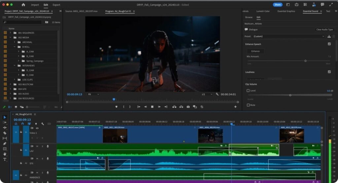
Task: Open timeline display settings wrench
Action: (43, 124)
